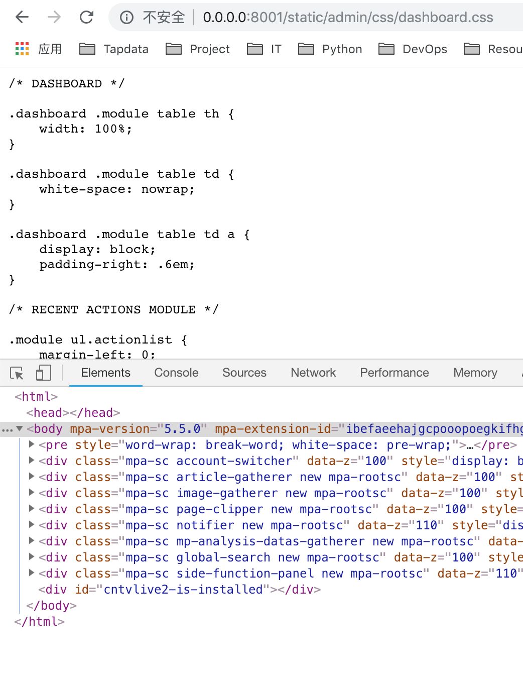Screen dimensions: 523x681
Task: Click the address bar URL field
Action: [x=348, y=18]
